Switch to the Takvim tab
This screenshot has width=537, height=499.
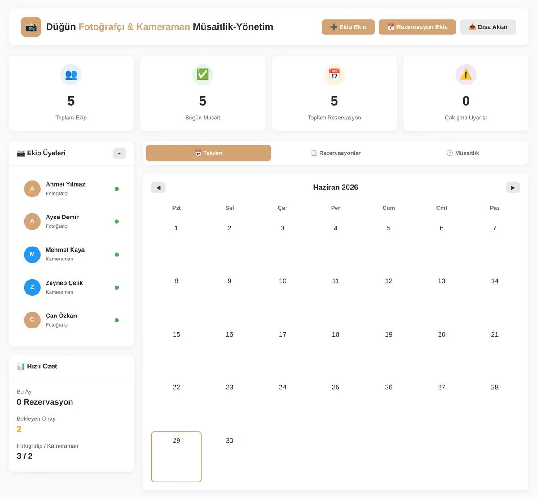[x=209, y=153]
